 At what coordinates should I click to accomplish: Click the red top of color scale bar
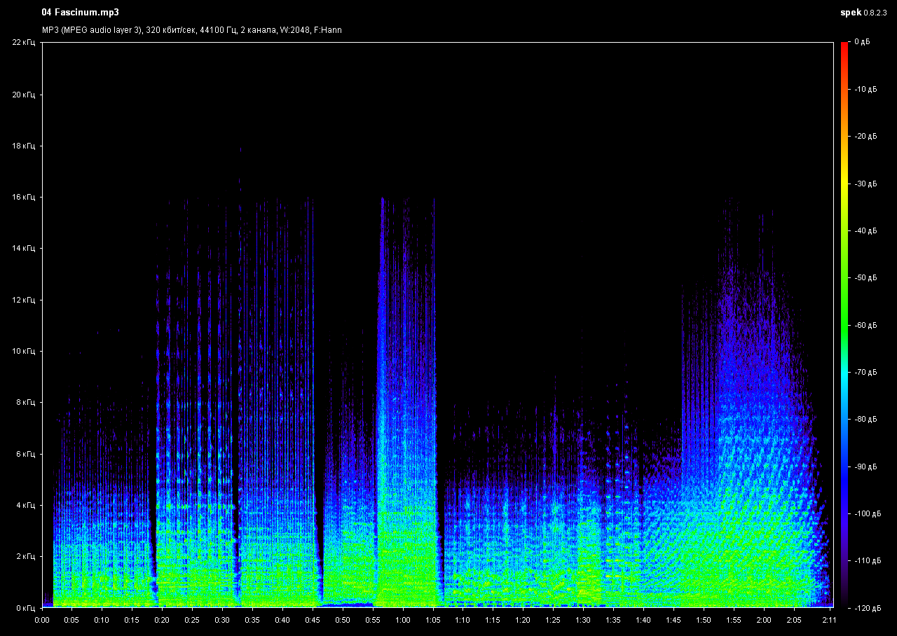[x=844, y=46]
